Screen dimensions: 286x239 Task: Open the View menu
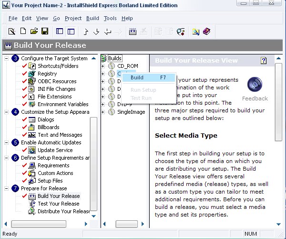coord(42,18)
